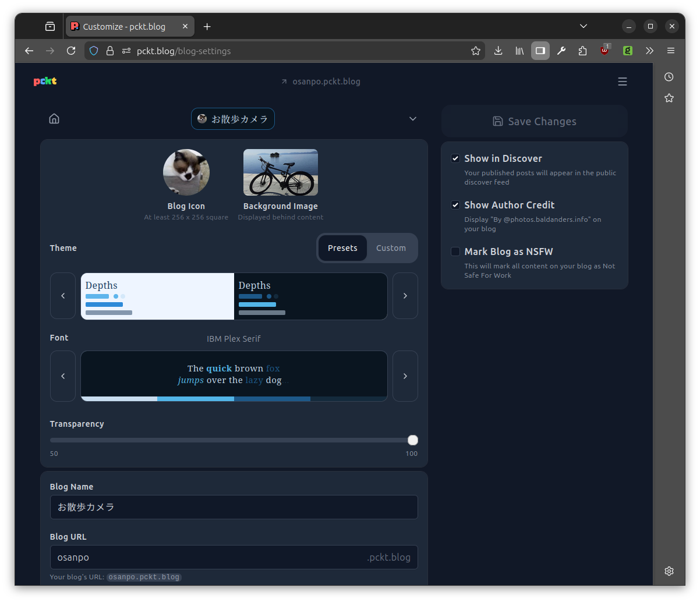
Task: Click the uBlock Origin extension icon
Action: (604, 51)
